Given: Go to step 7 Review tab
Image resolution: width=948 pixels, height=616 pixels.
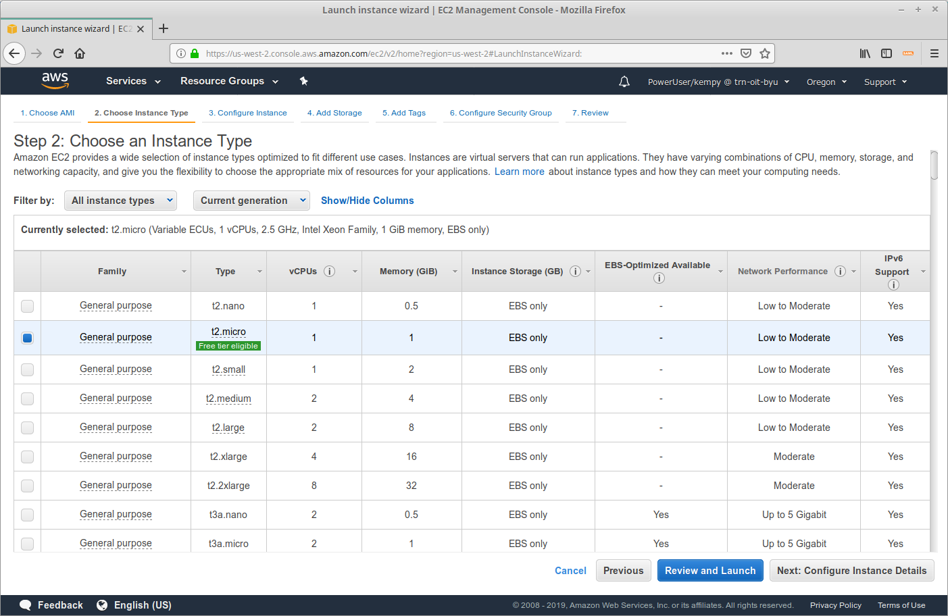Looking at the screenshot, I should (590, 113).
